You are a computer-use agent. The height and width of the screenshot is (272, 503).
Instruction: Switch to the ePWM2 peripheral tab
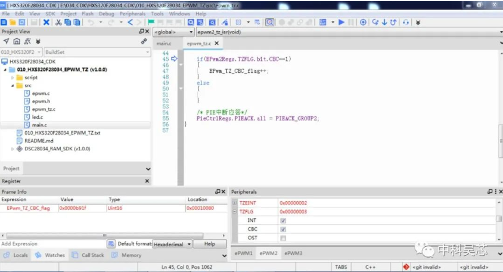(269, 253)
